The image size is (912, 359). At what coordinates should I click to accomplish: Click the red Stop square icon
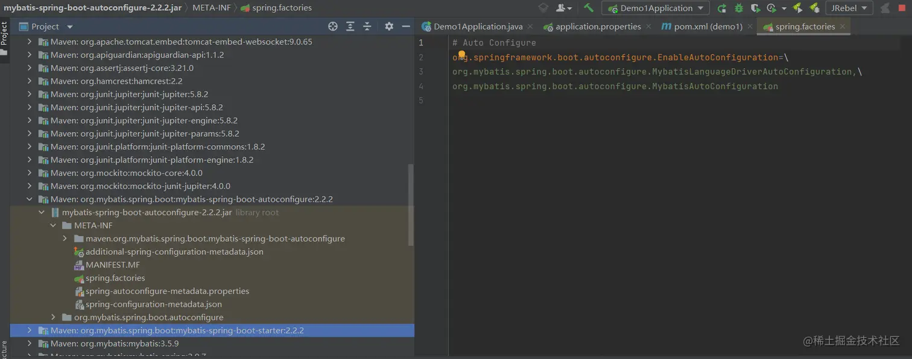coord(903,8)
